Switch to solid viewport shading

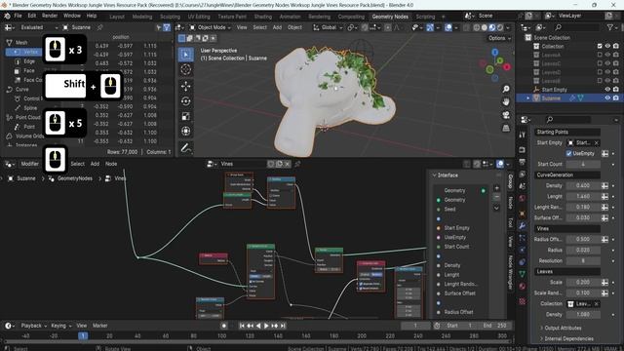(485, 27)
